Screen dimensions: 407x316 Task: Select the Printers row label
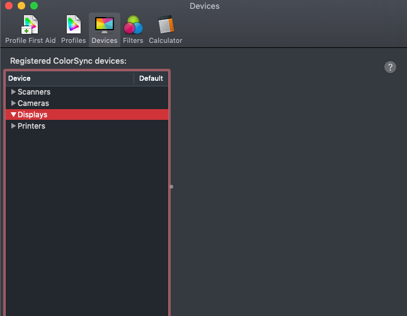click(x=32, y=126)
